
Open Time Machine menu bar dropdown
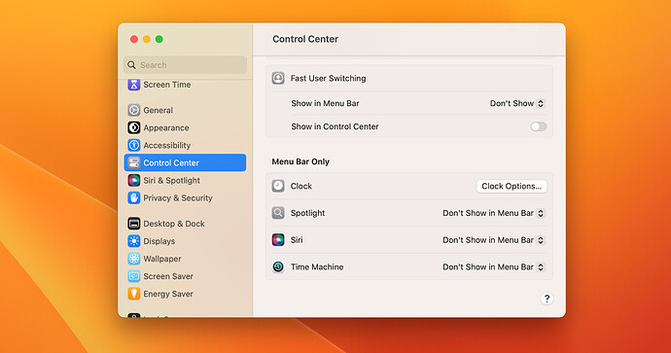point(493,267)
